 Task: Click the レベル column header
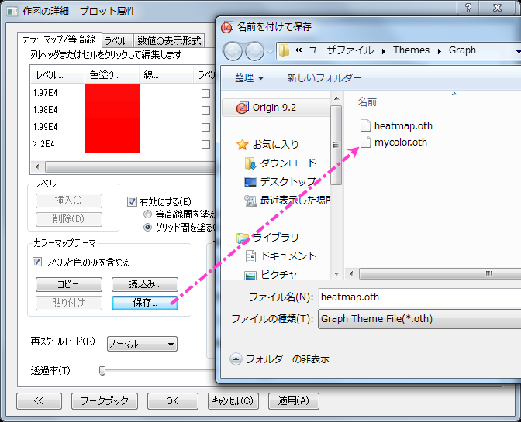tap(57, 75)
